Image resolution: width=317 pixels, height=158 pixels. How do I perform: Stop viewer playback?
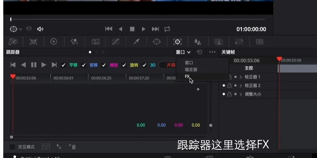tap(132, 29)
